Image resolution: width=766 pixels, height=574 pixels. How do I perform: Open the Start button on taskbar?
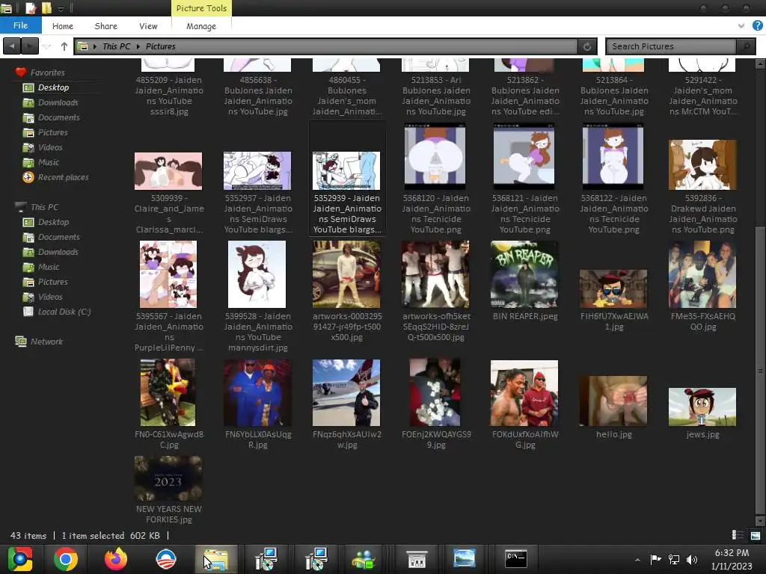click(x=20, y=559)
